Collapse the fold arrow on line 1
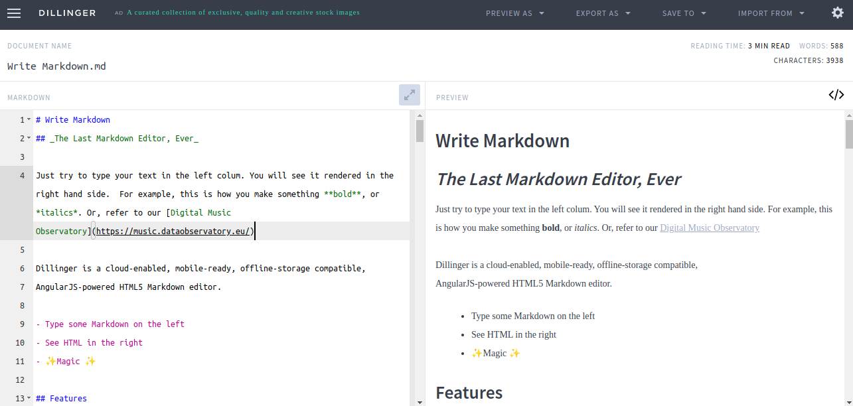 click(x=29, y=119)
